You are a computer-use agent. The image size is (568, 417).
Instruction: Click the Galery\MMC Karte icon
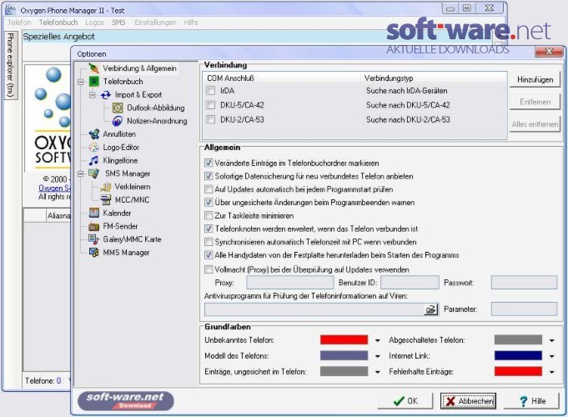click(x=93, y=239)
